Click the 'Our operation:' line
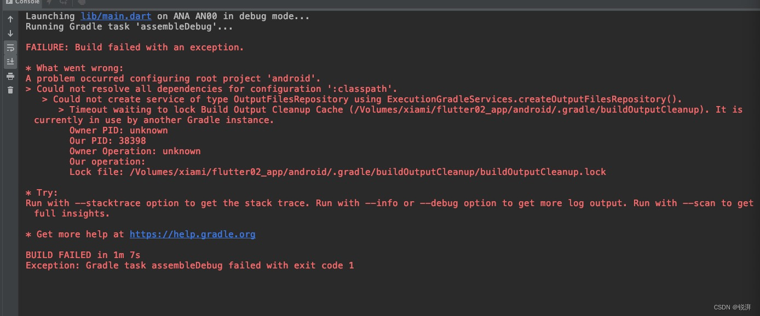Screen dimensions: 760x316 (107, 162)
